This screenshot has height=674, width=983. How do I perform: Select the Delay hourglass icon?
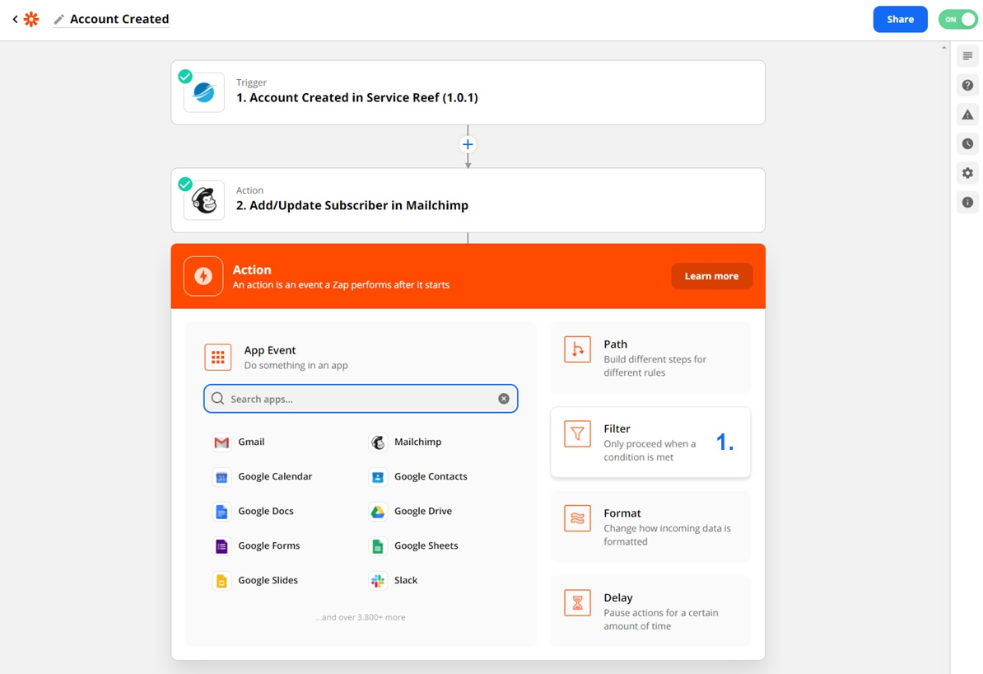(577, 603)
